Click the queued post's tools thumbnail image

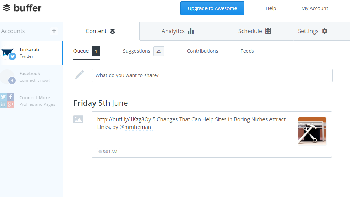click(x=312, y=131)
